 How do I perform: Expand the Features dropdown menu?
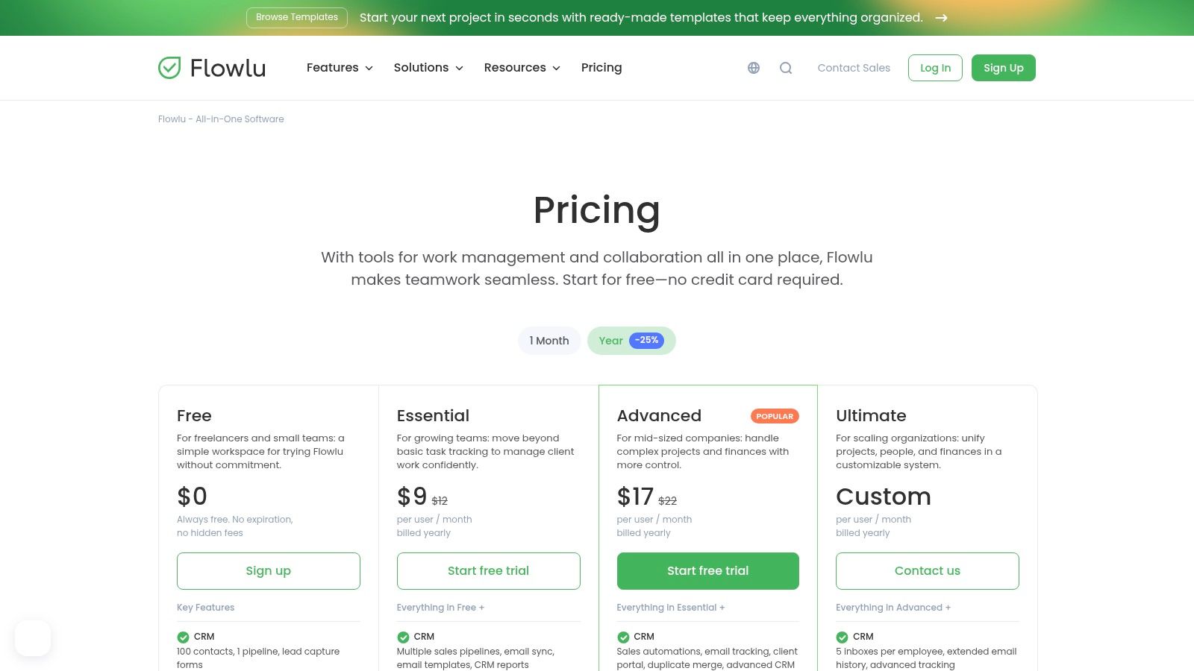click(340, 68)
